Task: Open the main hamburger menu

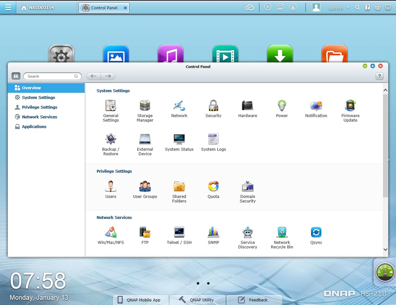Action: point(8,7)
